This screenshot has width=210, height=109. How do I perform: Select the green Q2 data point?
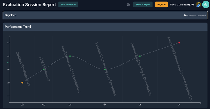coord(44,69)
